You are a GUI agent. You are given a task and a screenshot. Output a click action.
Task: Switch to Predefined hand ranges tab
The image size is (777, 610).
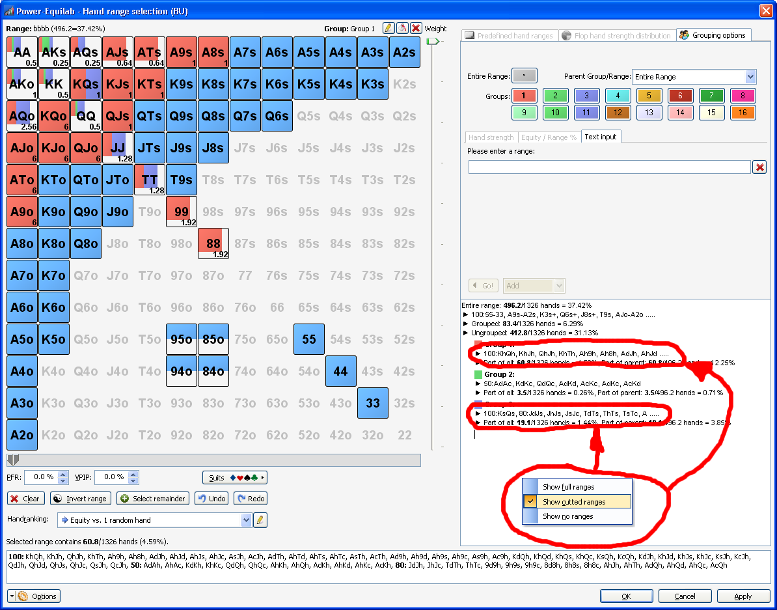tap(510, 36)
